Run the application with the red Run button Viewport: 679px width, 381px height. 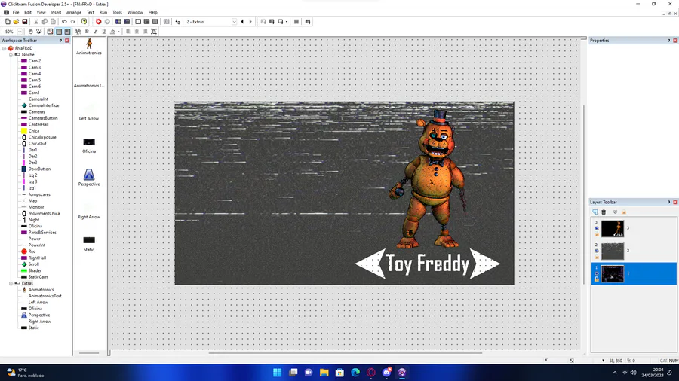[98, 22]
